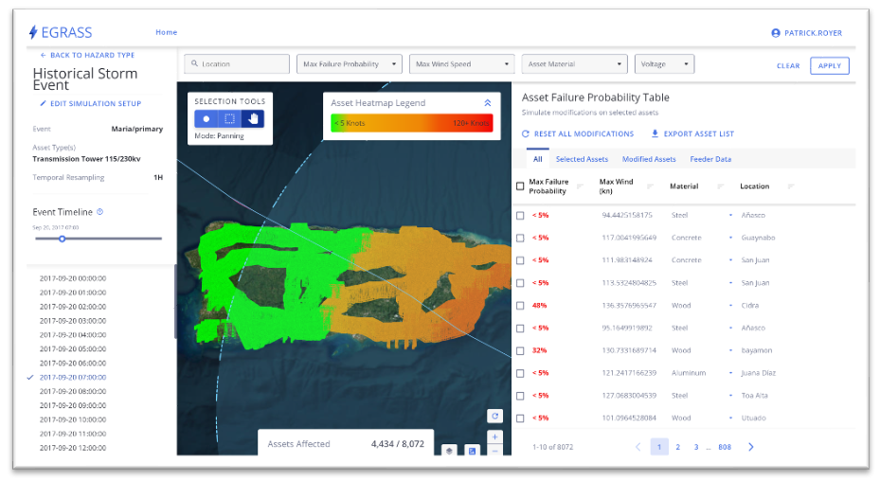The height and width of the screenshot is (483, 880).
Task: Click the Event Timeline info icon
Action: [99, 212]
